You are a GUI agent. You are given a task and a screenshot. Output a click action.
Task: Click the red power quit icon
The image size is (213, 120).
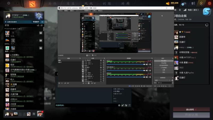click(209, 3)
